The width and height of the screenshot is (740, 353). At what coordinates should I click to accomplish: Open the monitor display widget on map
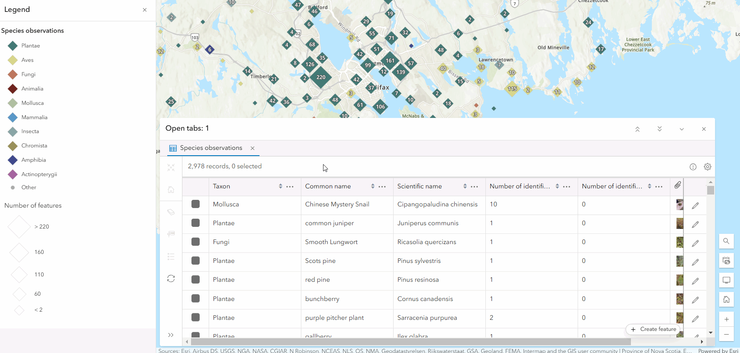coord(726,281)
